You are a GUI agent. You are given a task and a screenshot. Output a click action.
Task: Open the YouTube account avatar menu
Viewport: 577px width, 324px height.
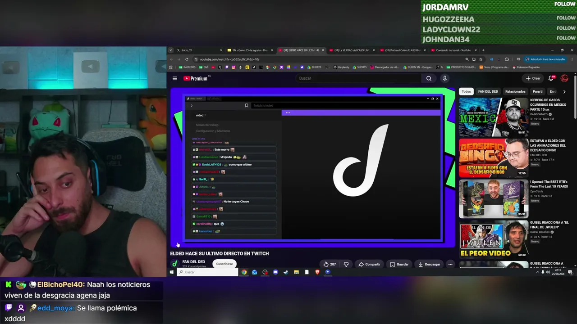(564, 78)
